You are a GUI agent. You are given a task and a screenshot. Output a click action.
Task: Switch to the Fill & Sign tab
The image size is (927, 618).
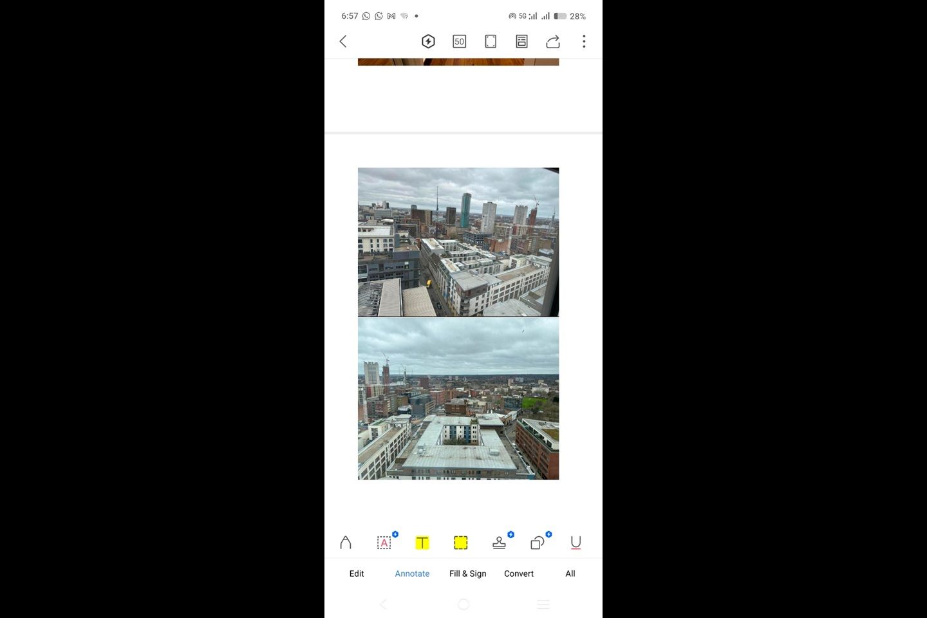pos(467,574)
